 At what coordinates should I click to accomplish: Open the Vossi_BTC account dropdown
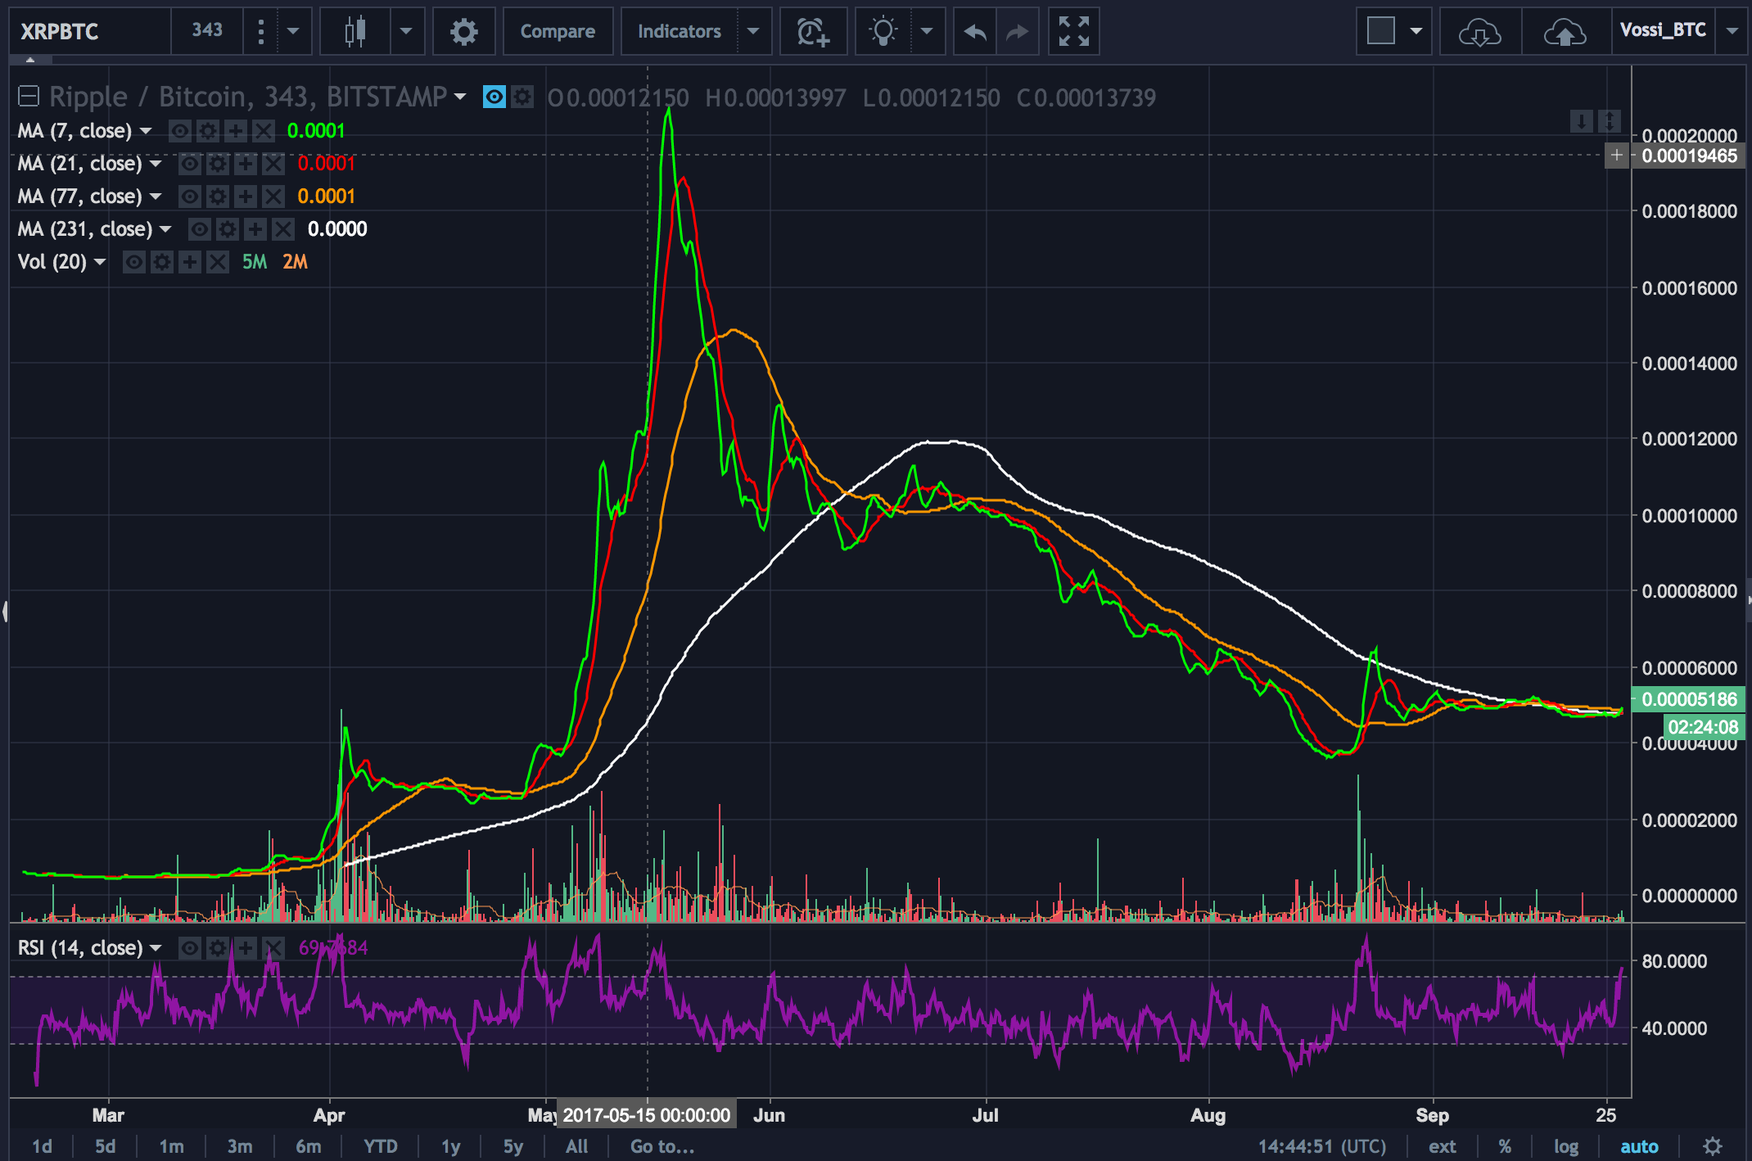(1732, 31)
